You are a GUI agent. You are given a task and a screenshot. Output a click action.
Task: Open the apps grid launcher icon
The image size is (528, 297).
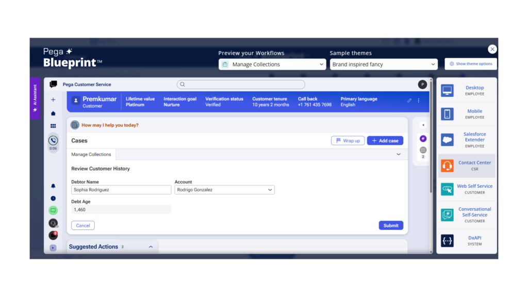pos(53,126)
